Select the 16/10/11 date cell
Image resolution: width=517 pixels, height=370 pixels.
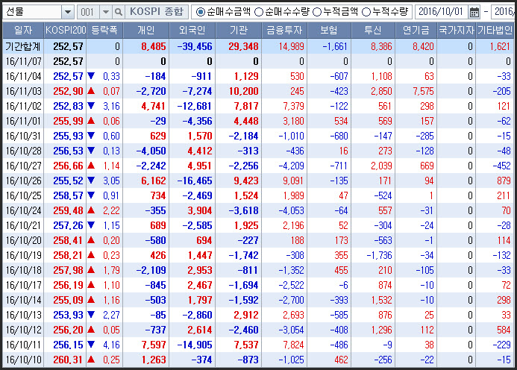pos(24,345)
